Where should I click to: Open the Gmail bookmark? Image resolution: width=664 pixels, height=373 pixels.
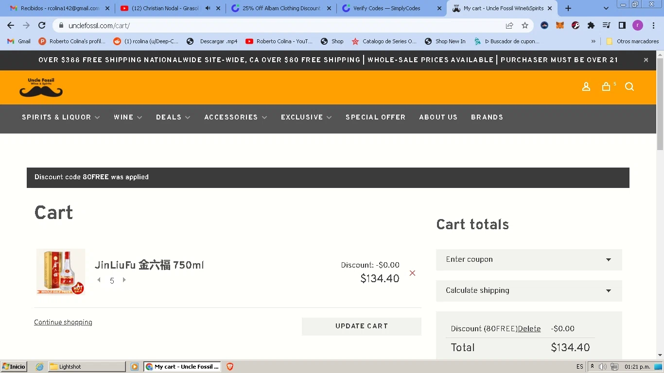(x=19, y=41)
